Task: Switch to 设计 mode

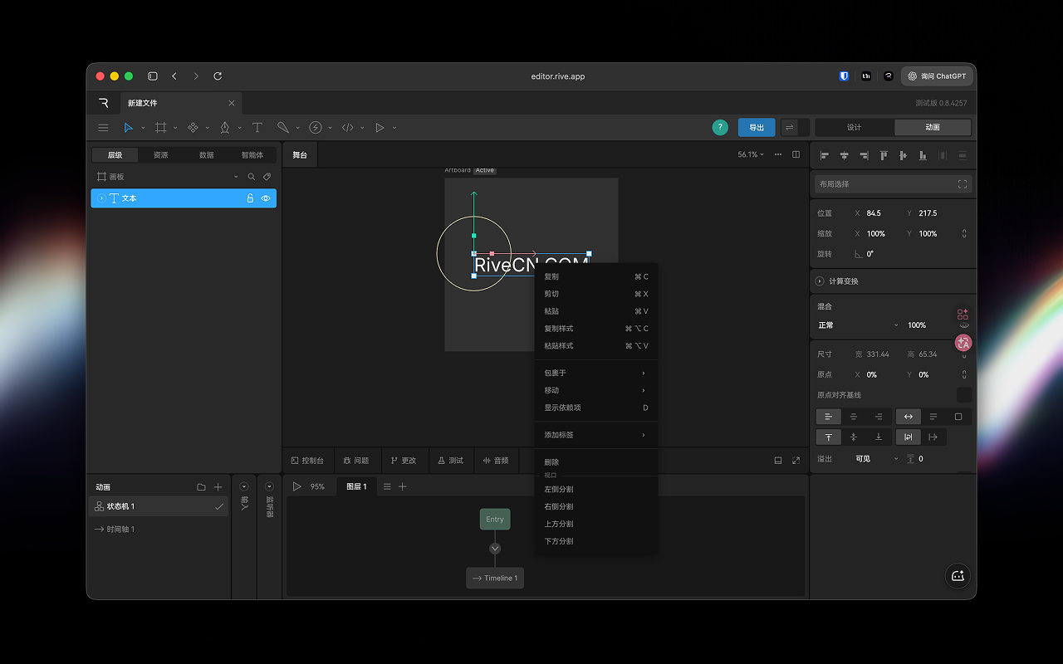Action: point(854,128)
